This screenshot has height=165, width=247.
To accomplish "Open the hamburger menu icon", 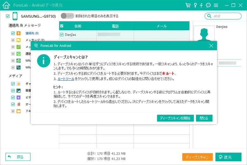I will (216, 5).
